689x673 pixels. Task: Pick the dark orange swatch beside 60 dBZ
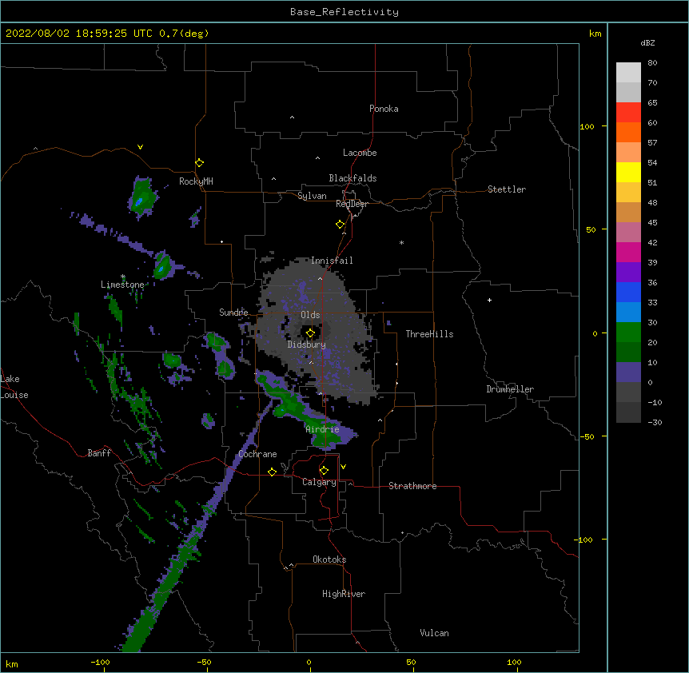[x=628, y=132]
